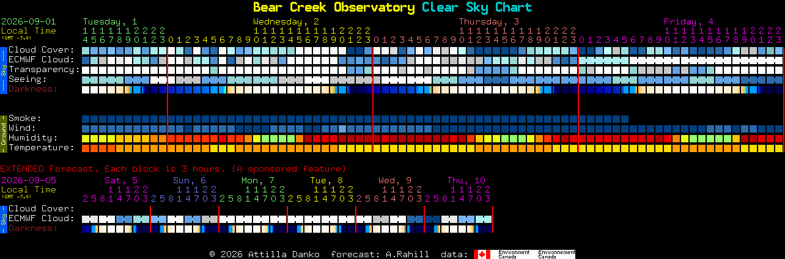Click the Seeing row label
785x259 pixels.
[28, 79]
